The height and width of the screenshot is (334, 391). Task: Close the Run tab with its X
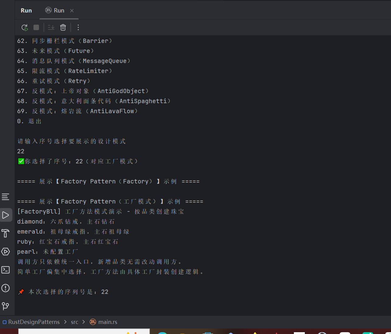point(72,11)
